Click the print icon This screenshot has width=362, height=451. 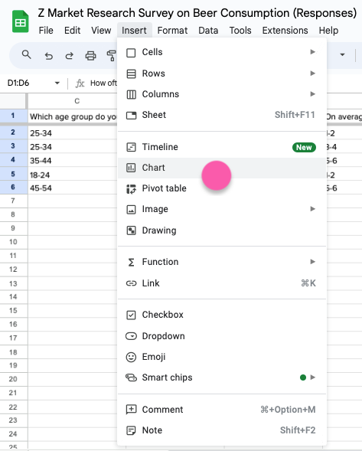(x=90, y=55)
